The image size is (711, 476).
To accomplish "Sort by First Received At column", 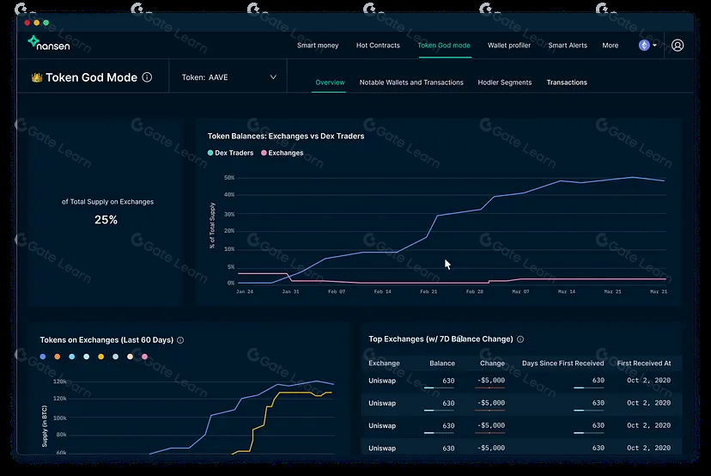I will click(x=644, y=363).
